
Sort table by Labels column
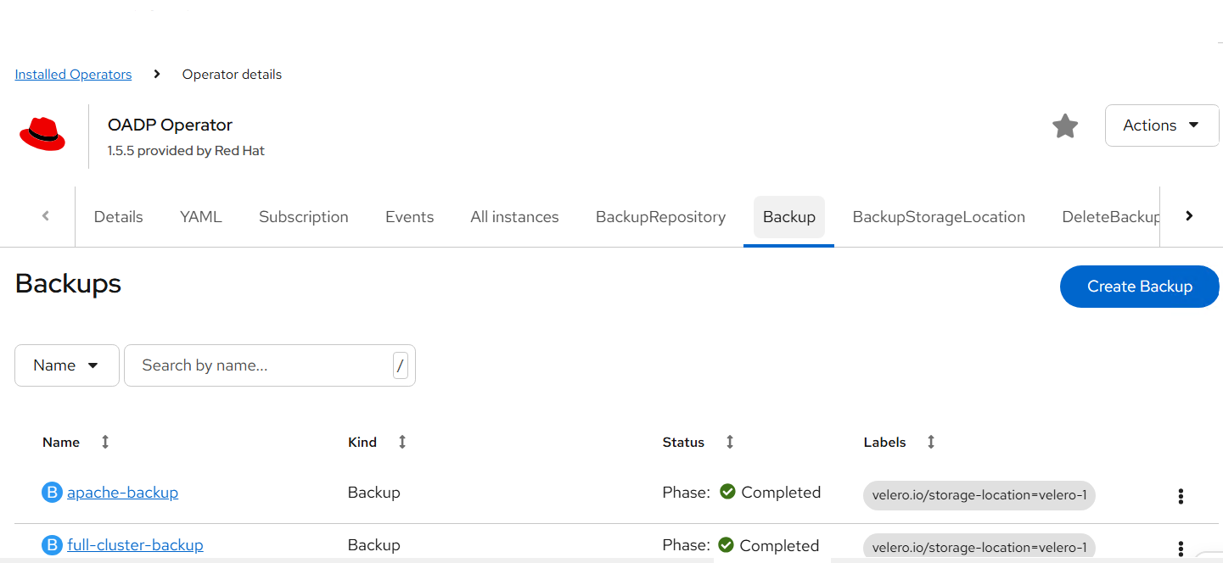[930, 442]
